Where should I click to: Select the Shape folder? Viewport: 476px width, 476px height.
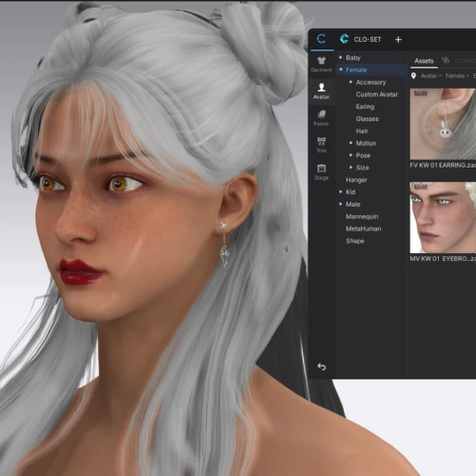(x=355, y=241)
